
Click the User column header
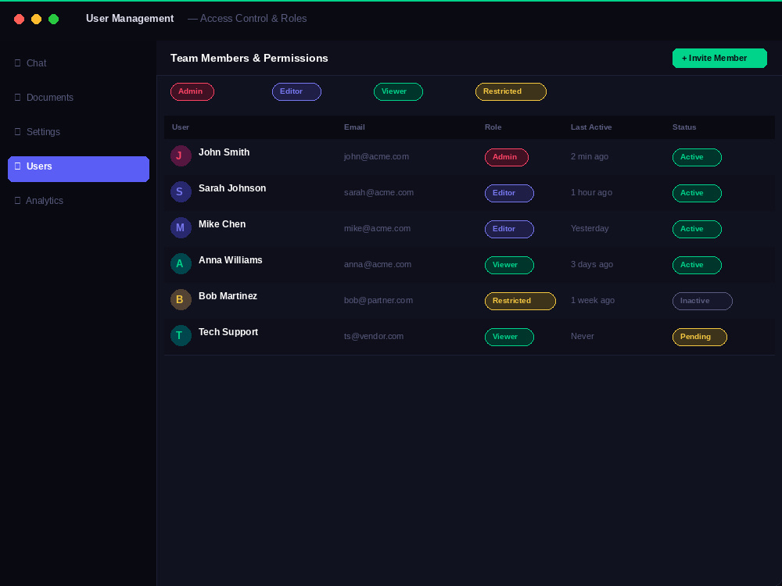181,127
